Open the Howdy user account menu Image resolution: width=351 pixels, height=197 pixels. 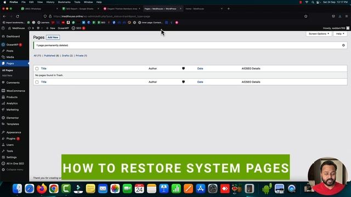(336, 28)
